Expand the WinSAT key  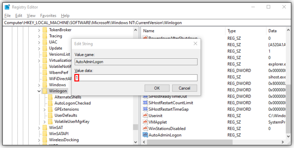pyautogui.click(x=39, y=128)
